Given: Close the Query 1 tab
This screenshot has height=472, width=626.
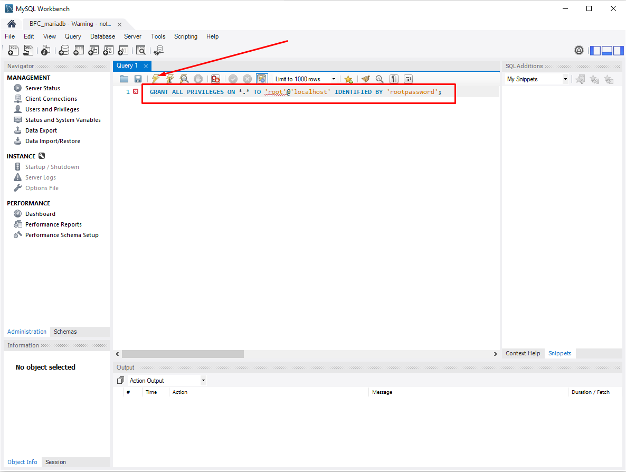Looking at the screenshot, I should pyautogui.click(x=146, y=67).
